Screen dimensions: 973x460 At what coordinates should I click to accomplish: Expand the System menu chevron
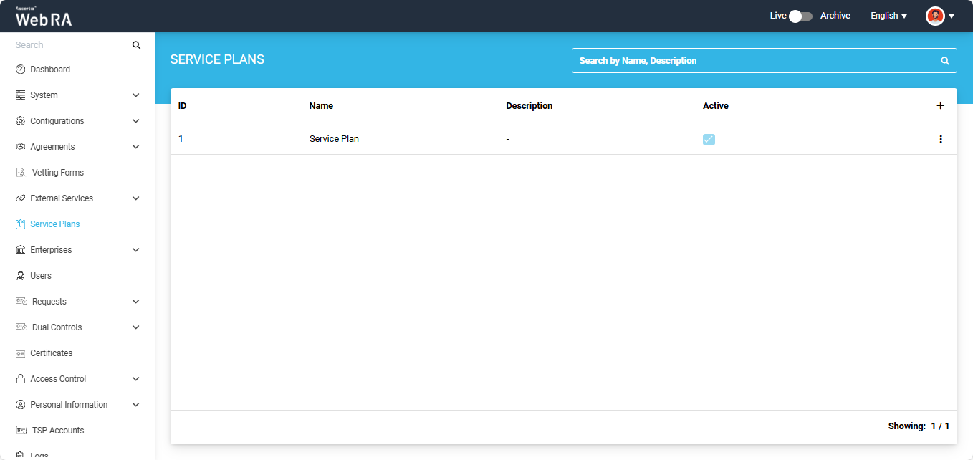(135, 95)
